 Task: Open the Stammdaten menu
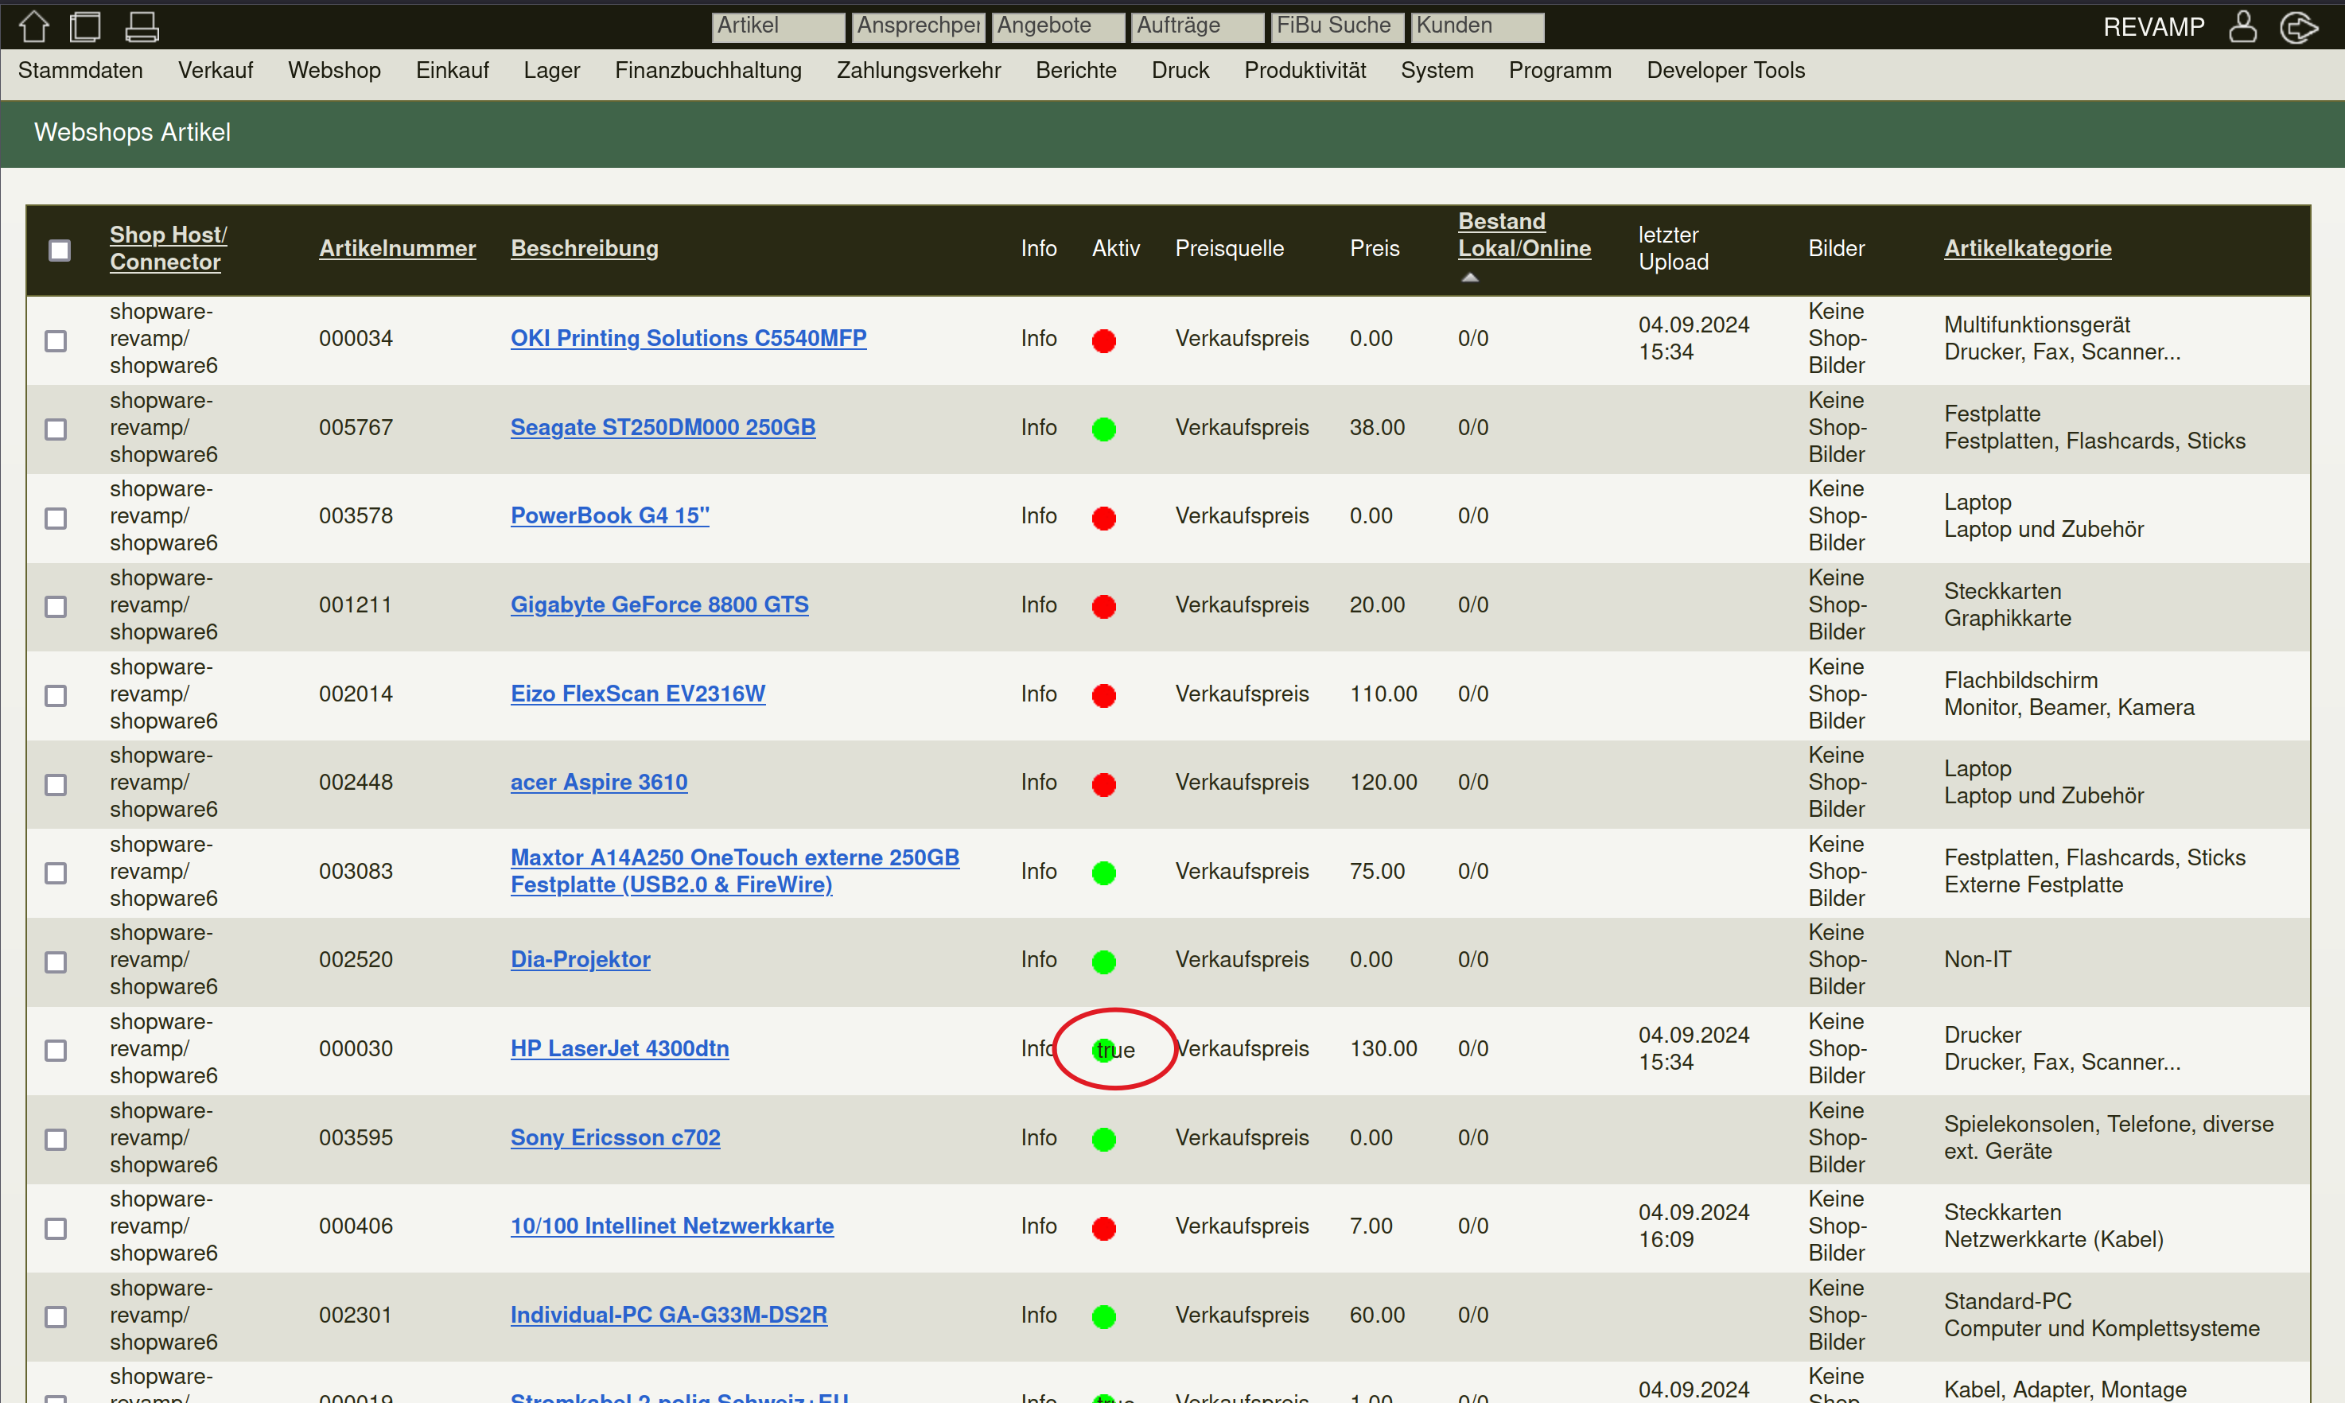tap(80, 70)
